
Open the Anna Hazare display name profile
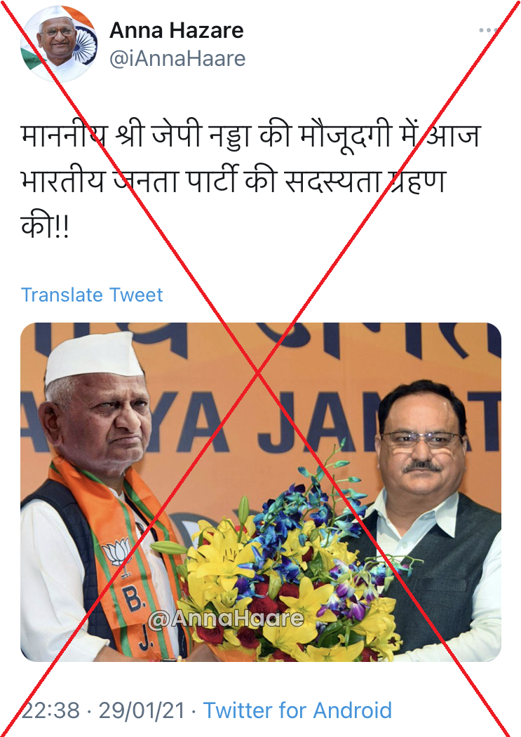(176, 31)
